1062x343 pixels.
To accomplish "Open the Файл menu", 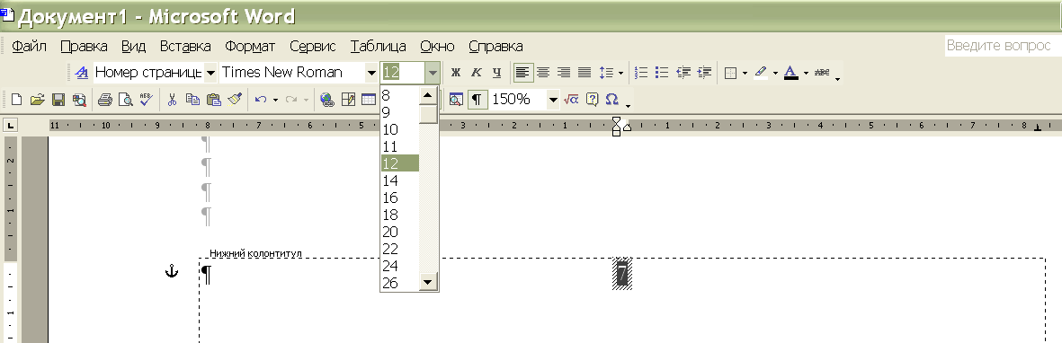I will tap(29, 47).
